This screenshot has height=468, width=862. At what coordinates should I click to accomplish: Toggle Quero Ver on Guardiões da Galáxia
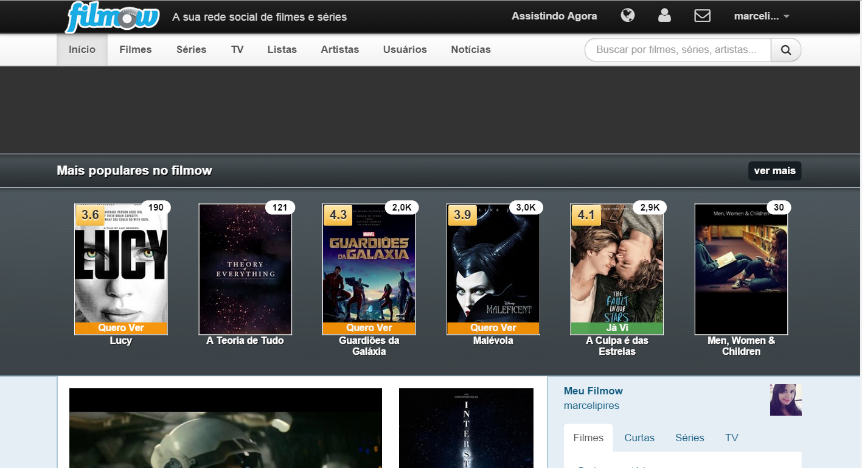click(x=369, y=328)
